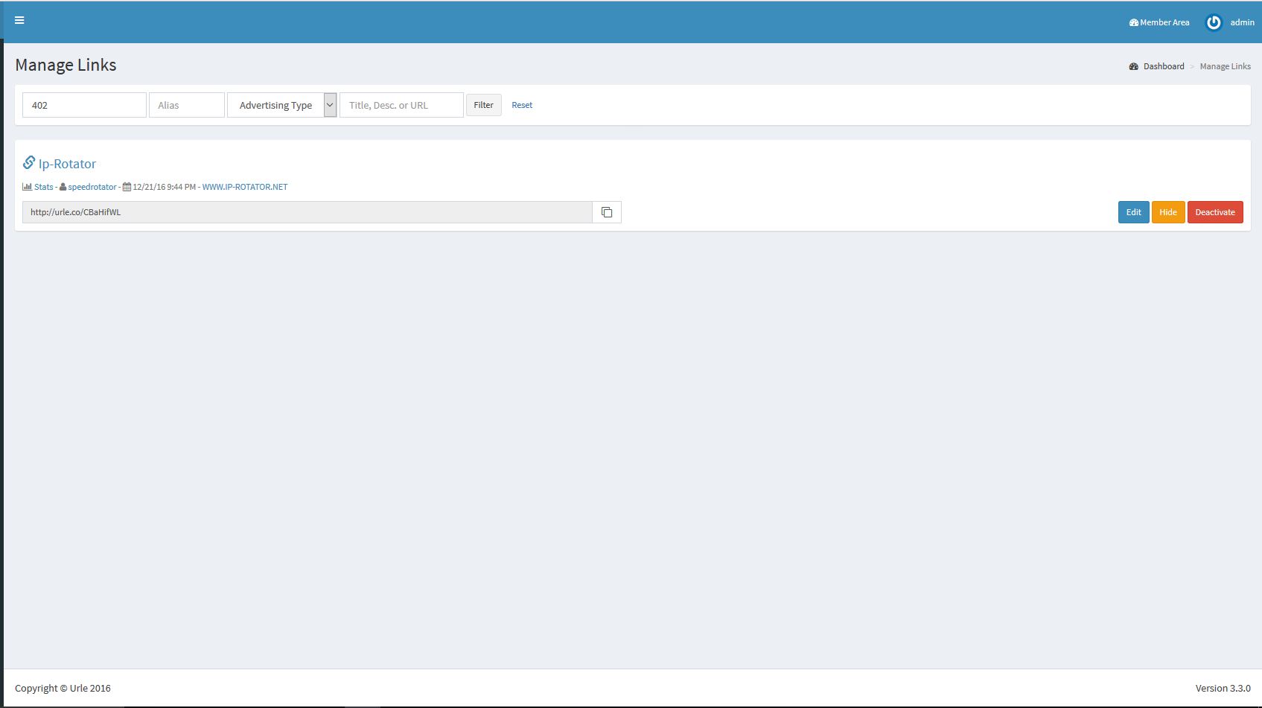Click the breadcrumb Dashboard gauge icon
1262x708 pixels.
coord(1133,66)
